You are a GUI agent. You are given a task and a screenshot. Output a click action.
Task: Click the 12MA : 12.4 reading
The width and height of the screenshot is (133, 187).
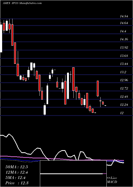click(x=16, y=172)
